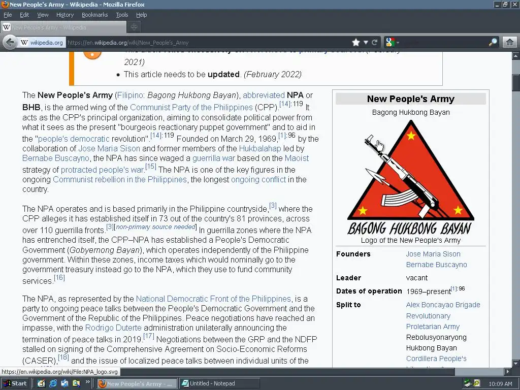Launch Internet Explorer from Quick Launch
The image size is (520, 390).
click(x=53, y=383)
